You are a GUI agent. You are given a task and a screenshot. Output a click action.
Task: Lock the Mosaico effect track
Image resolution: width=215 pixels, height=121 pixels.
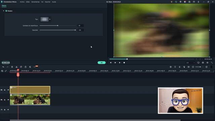coord(5,90)
